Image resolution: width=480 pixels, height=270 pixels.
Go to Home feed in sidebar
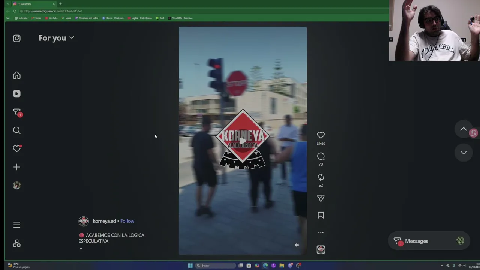click(x=17, y=75)
